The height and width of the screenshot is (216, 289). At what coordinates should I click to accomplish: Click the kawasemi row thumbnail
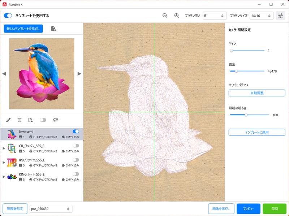coord(12,134)
